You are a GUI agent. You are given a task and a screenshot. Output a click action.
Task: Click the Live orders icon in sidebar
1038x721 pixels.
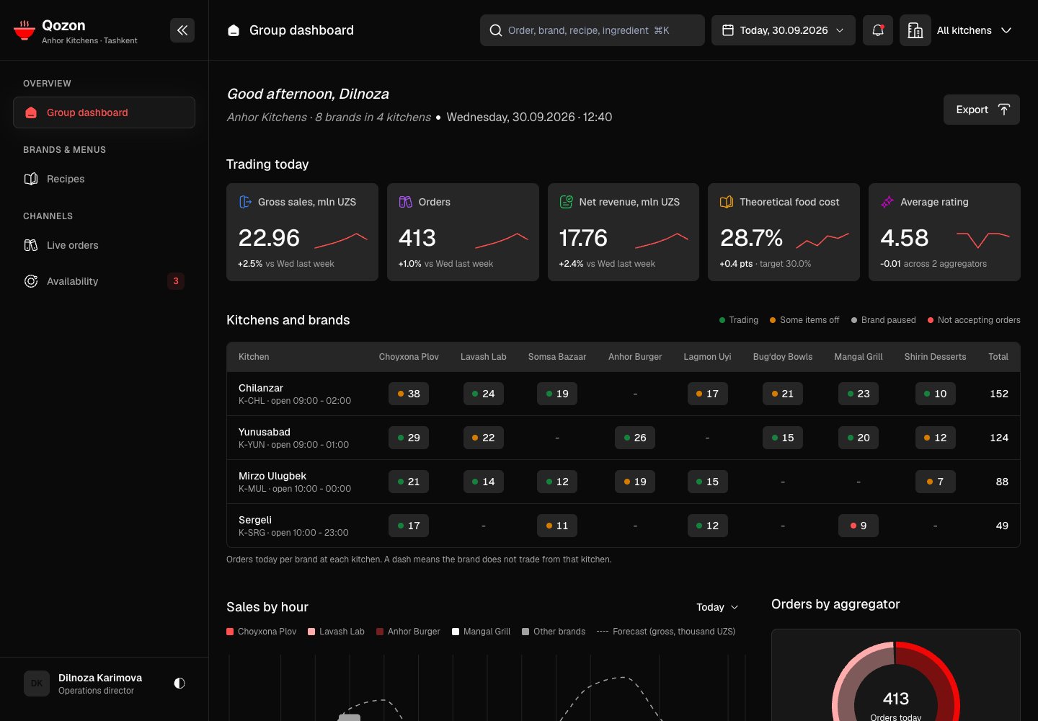(31, 245)
